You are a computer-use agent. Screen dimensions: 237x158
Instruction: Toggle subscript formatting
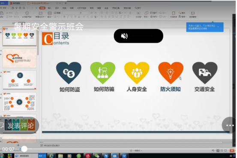87,17
